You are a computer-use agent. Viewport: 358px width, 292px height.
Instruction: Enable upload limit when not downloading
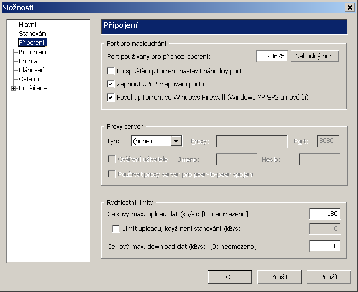[x=116, y=229]
